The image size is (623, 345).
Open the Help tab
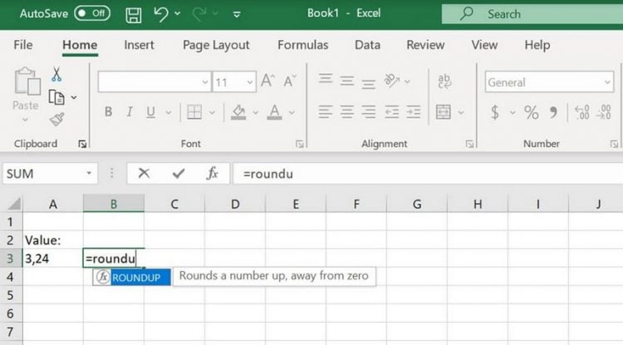(537, 46)
